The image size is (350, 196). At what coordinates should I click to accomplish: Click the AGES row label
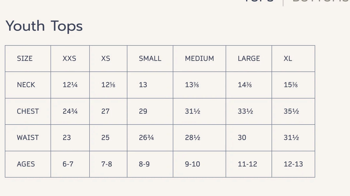pyautogui.click(x=26, y=164)
